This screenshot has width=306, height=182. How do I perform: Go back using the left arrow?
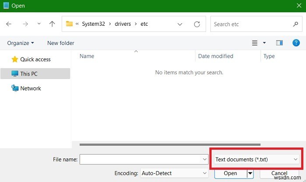click(x=9, y=24)
